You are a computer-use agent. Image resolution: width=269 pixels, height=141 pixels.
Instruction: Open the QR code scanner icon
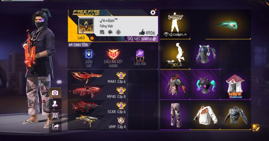(x=55, y=115)
